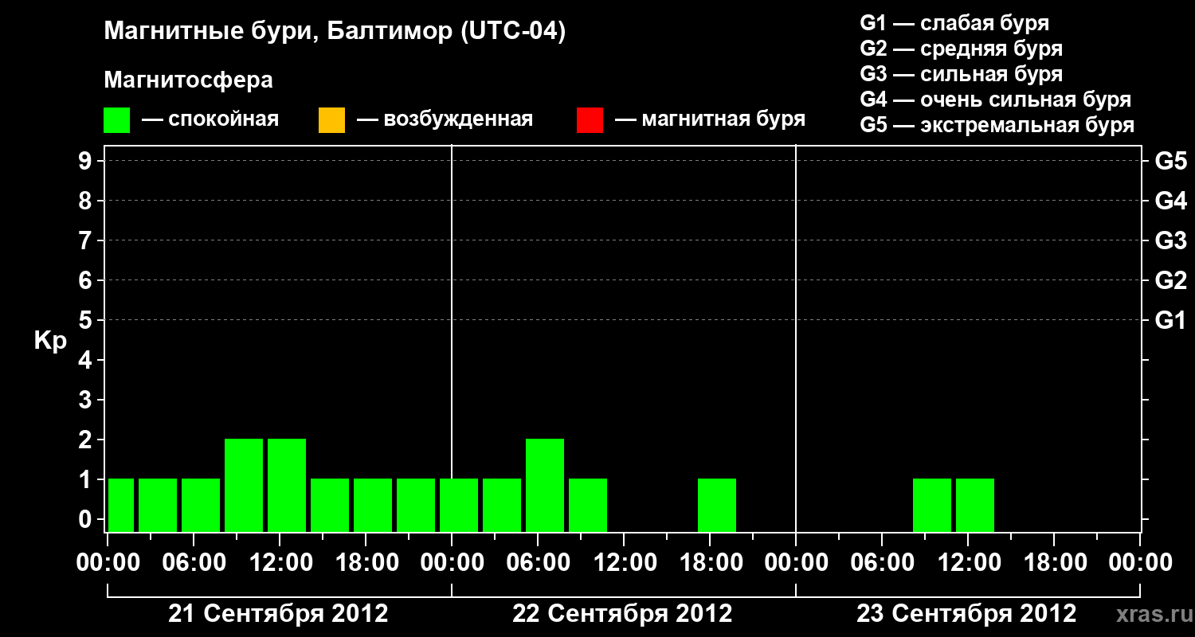Image resolution: width=1195 pixels, height=637 pixels.
Task: Click the 06:00–09:00 bar on 21 Сентября
Action: 201,505
